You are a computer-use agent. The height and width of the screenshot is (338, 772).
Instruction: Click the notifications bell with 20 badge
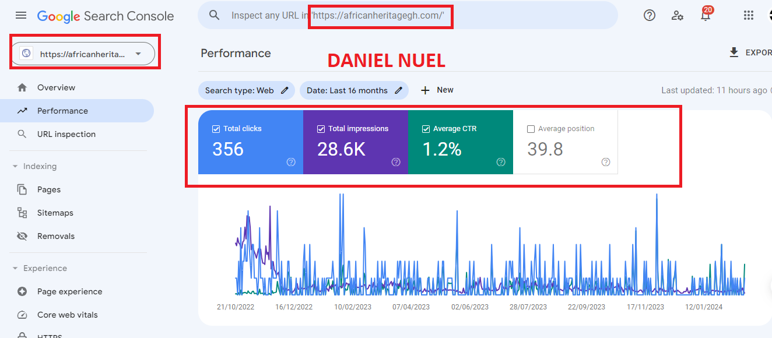click(706, 15)
